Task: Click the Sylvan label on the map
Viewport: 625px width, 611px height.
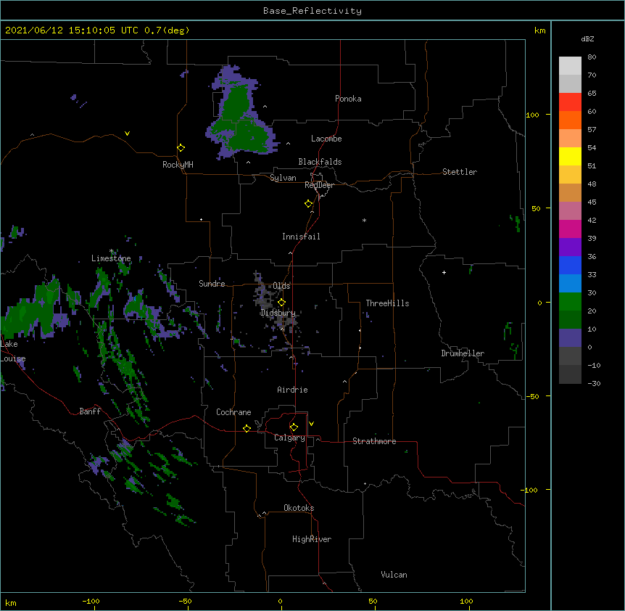Action: click(283, 178)
